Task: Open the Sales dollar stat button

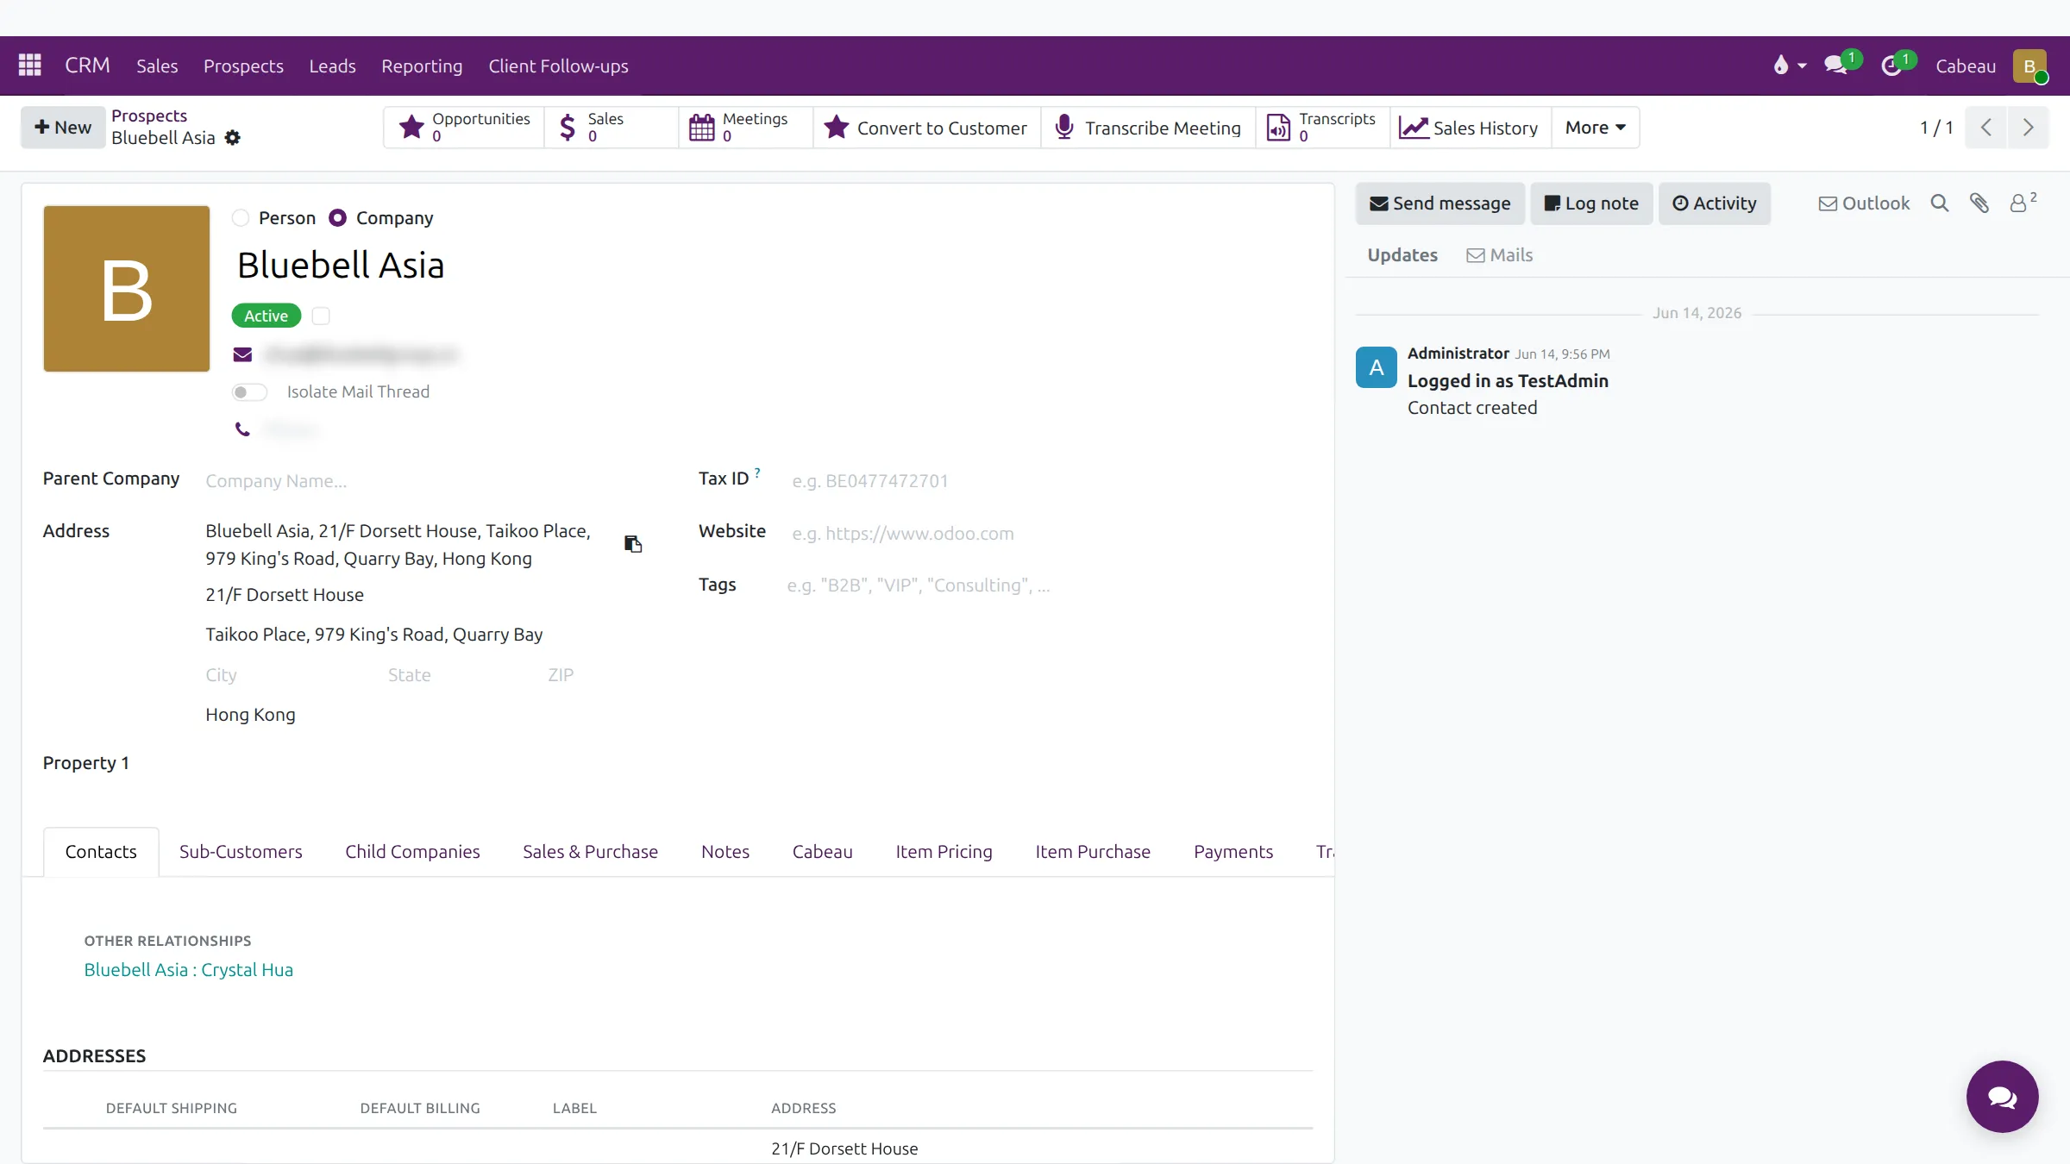Action: pos(611,128)
